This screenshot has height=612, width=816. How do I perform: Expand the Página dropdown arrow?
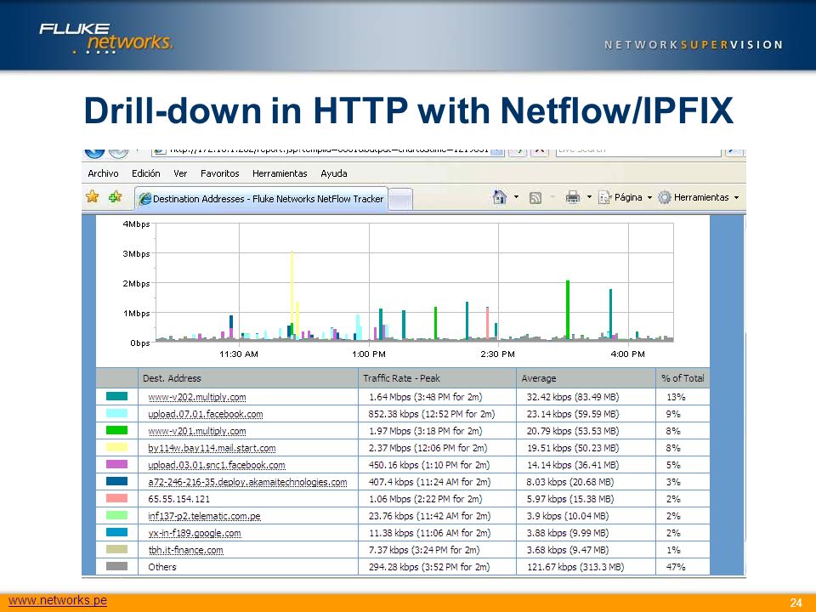(649, 197)
